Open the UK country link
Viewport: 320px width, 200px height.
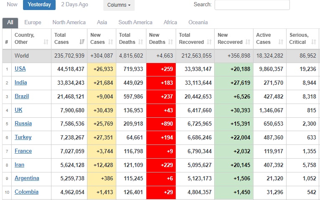(x=18, y=110)
